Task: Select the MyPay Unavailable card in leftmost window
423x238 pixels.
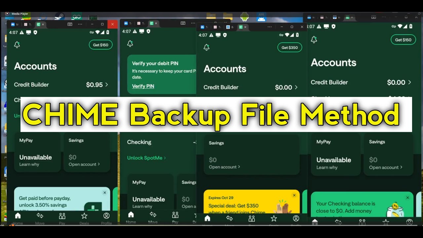Action: tap(37, 153)
